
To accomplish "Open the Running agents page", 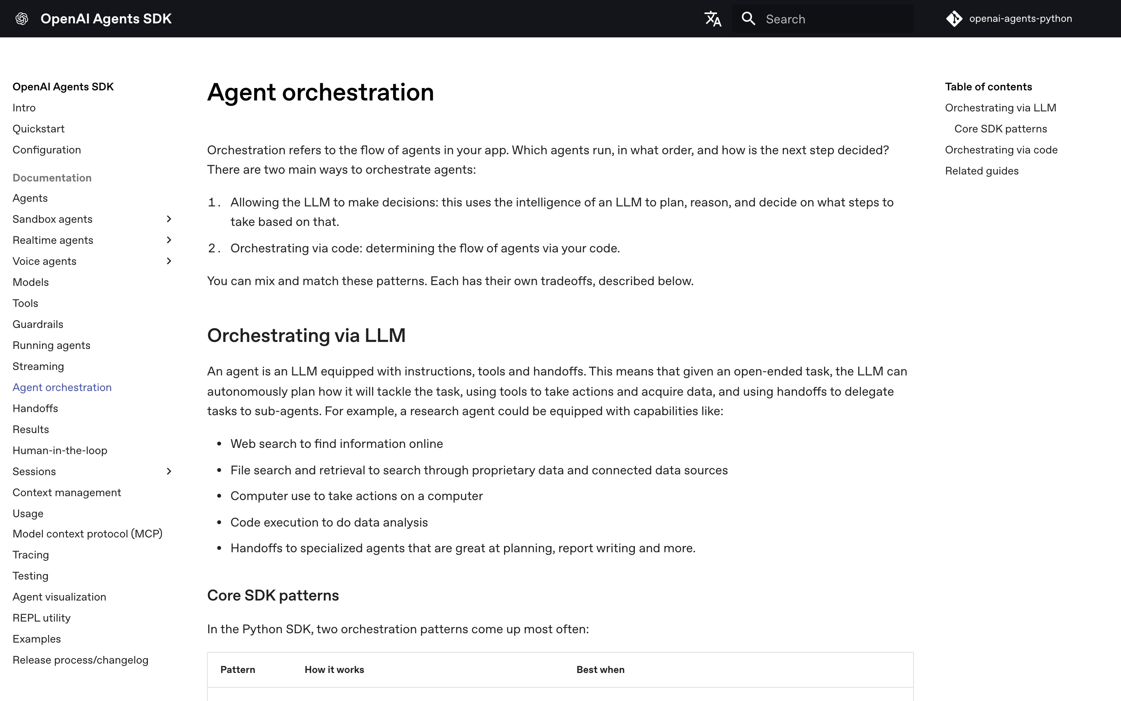I will 51,345.
